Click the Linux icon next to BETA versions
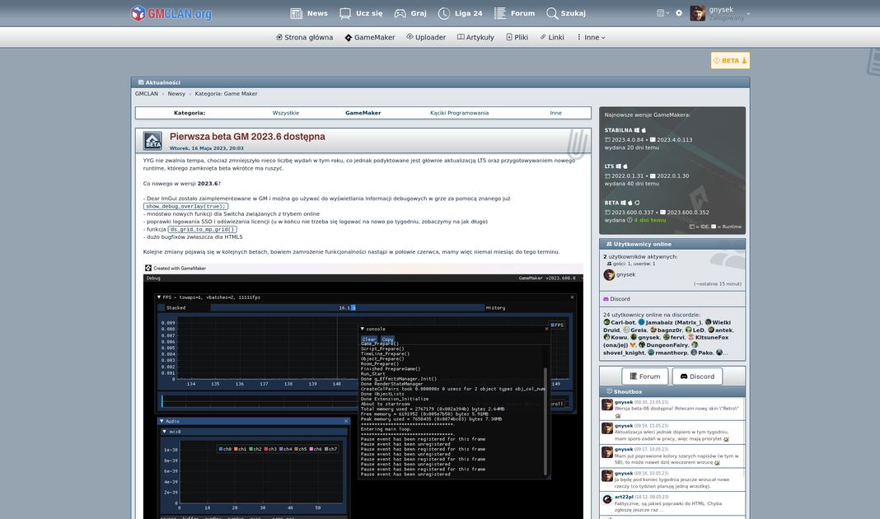 [637, 203]
